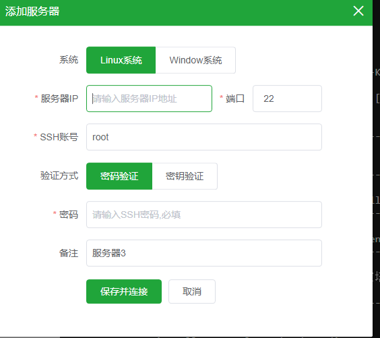Click the 端口 field showing 22
Image resolution: width=380 pixels, height=338 pixels.
(x=287, y=98)
